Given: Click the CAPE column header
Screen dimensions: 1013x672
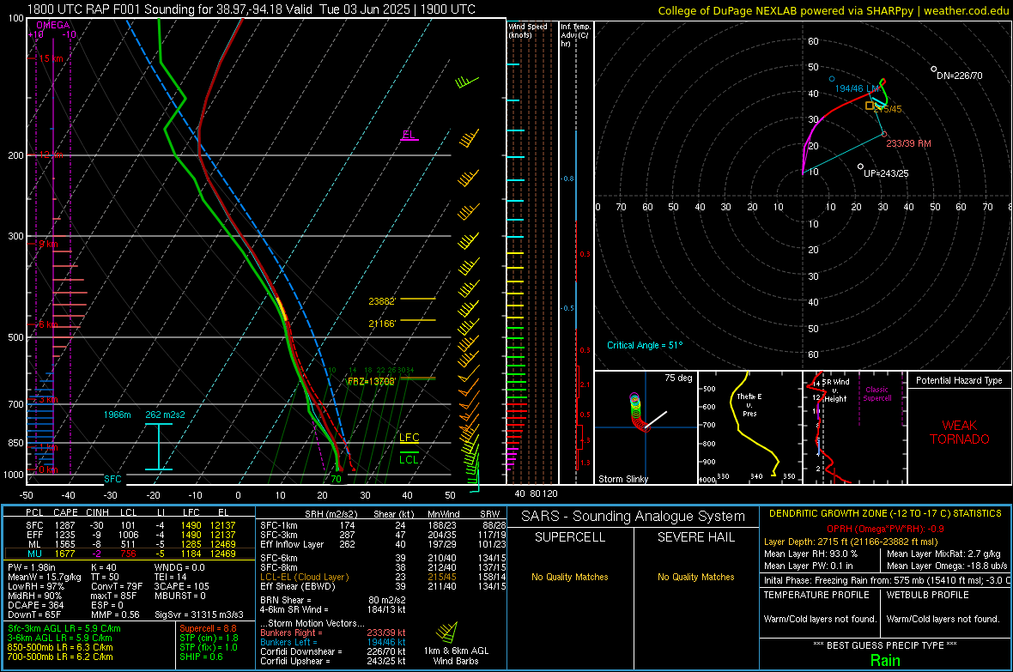Looking at the screenshot, I should (65, 512).
